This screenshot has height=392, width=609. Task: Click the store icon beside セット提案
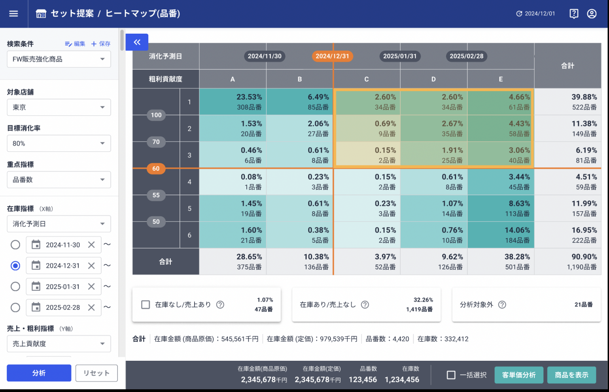41,14
